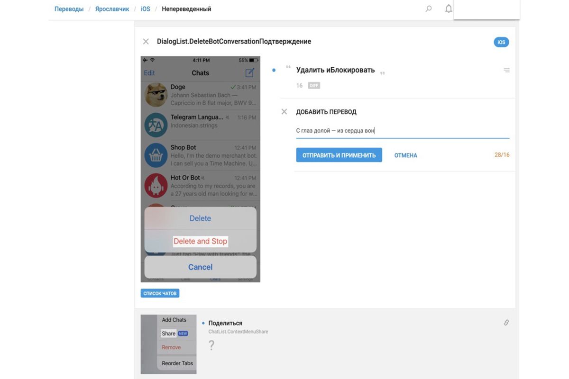Open the Telegram chats screenshot preview

200,169
